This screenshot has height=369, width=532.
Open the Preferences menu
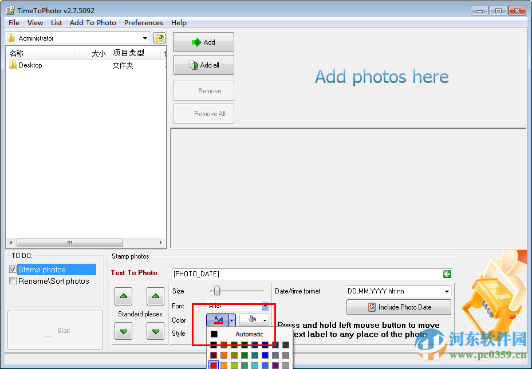[144, 23]
